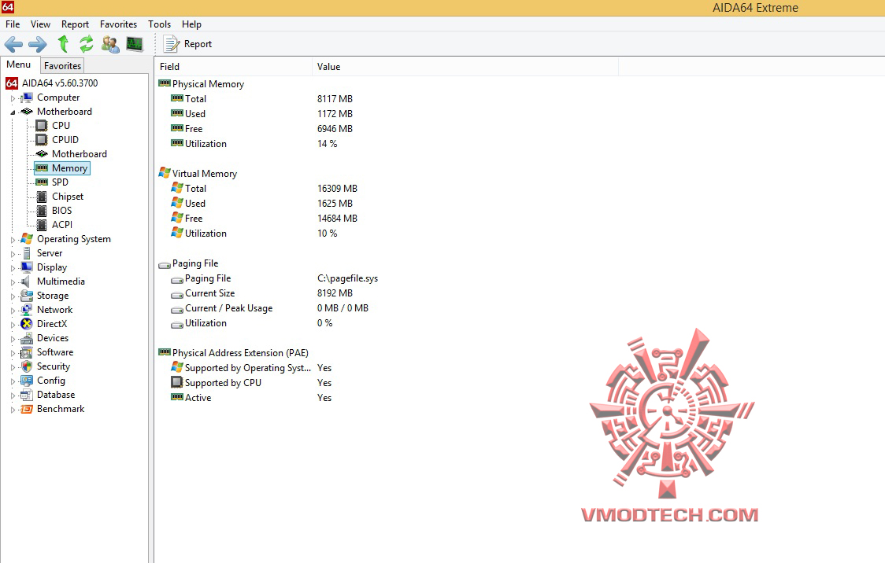Click the green Refresh arrows icon

click(x=87, y=43)
